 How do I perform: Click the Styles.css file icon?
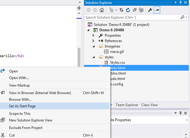(x=106, y=63)
